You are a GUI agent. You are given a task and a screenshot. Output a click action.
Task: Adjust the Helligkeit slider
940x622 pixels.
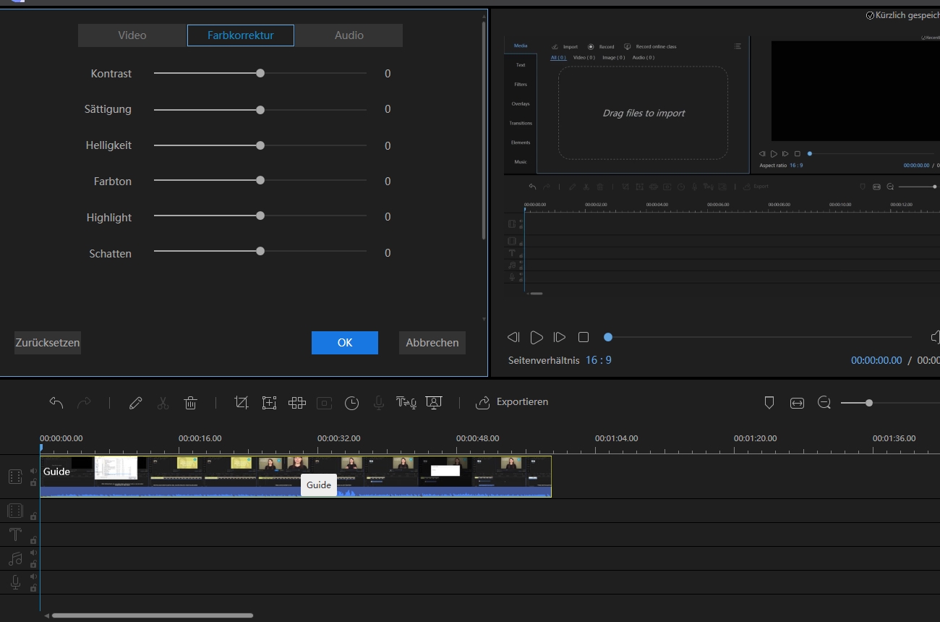coord(260,145)
